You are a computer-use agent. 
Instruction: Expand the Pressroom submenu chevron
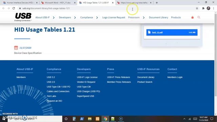144,18
